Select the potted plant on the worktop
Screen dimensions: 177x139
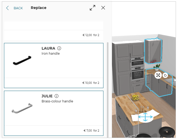click(157, 67)
